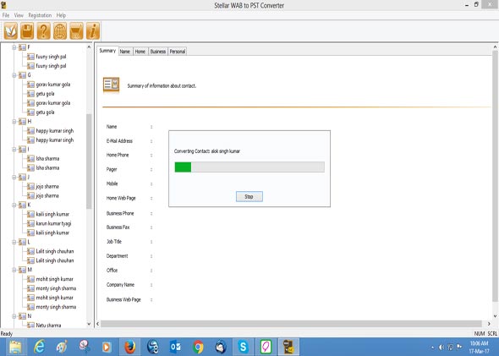The width and height of the screenshot is (499, 356).
Task: Open File Explorer from the taskbar
Action: click(x=15, y=347)
